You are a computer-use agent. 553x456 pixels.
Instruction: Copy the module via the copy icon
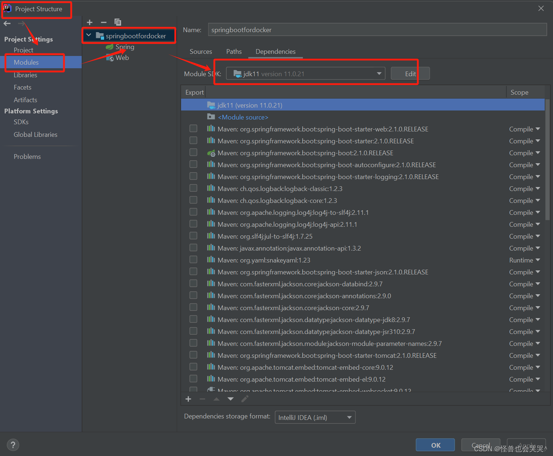(117, 22)
